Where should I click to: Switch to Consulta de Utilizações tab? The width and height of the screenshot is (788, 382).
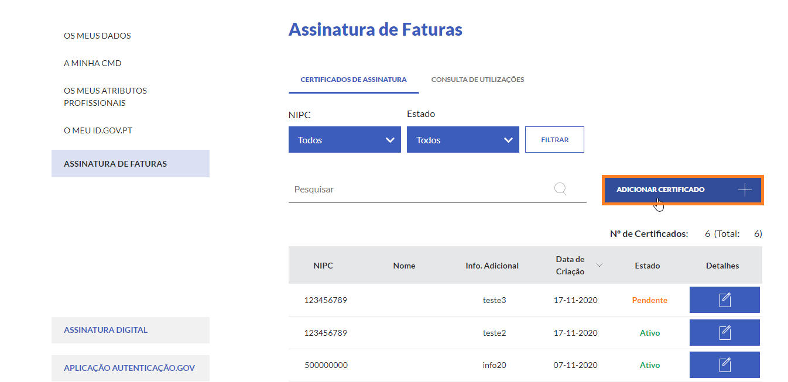[x=477, y=80]
